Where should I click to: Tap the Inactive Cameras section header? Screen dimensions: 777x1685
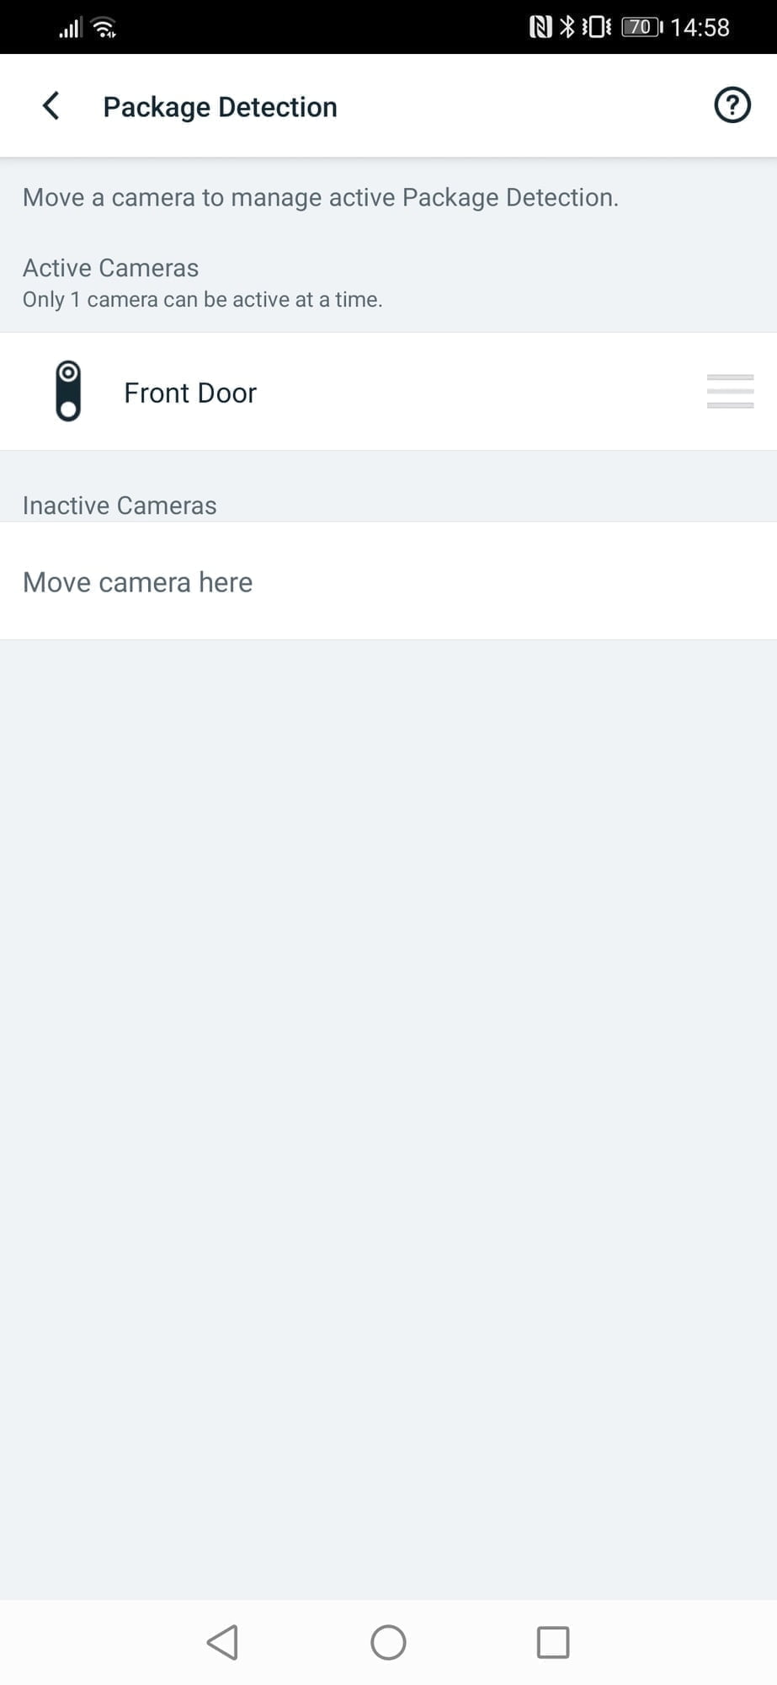[120, 505]
